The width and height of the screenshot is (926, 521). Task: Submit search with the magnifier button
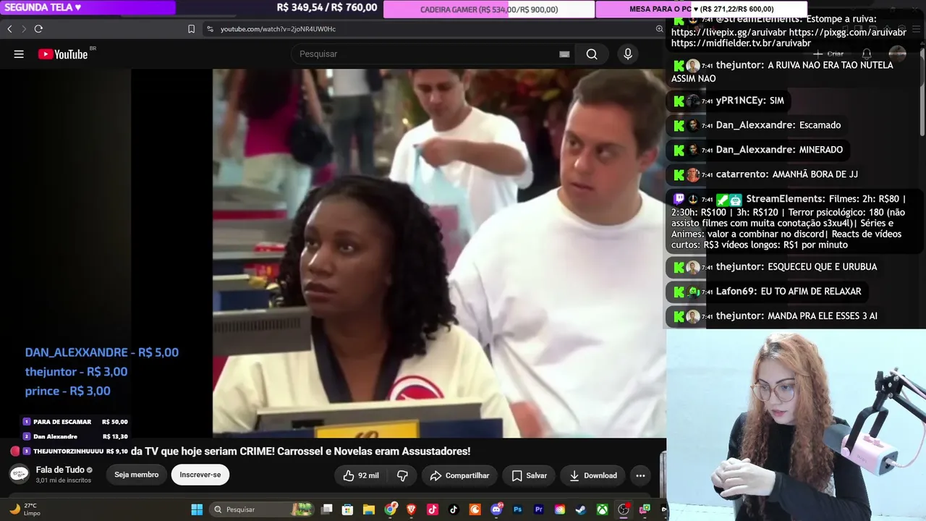(592, 54)
